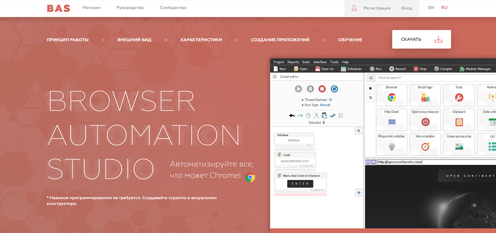Go to ВНЕШНИЙ ВИД section
The width and height of the screenshot is (496, 233).
point(134,40)
